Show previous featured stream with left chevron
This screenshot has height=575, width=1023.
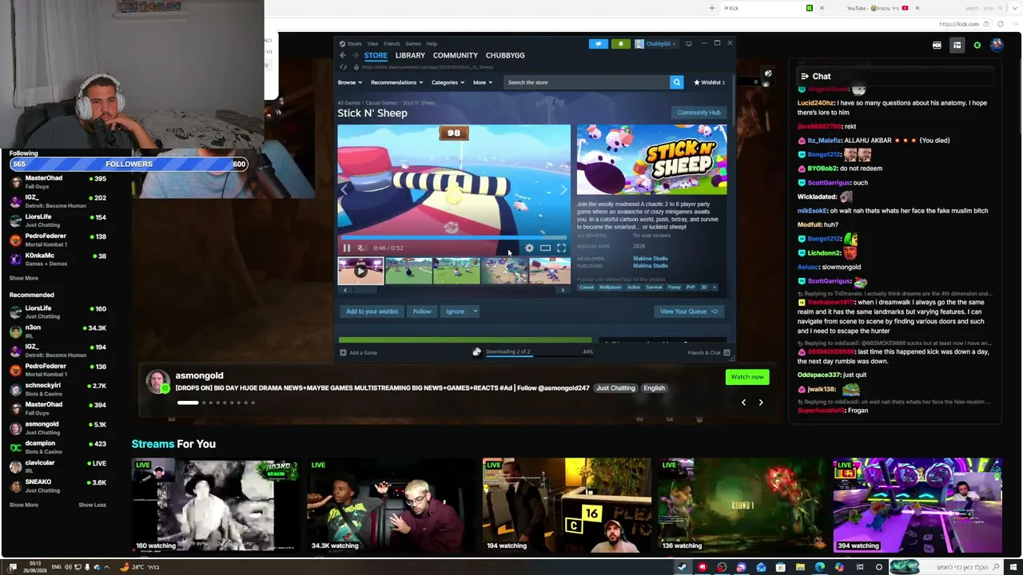point(743,402)
